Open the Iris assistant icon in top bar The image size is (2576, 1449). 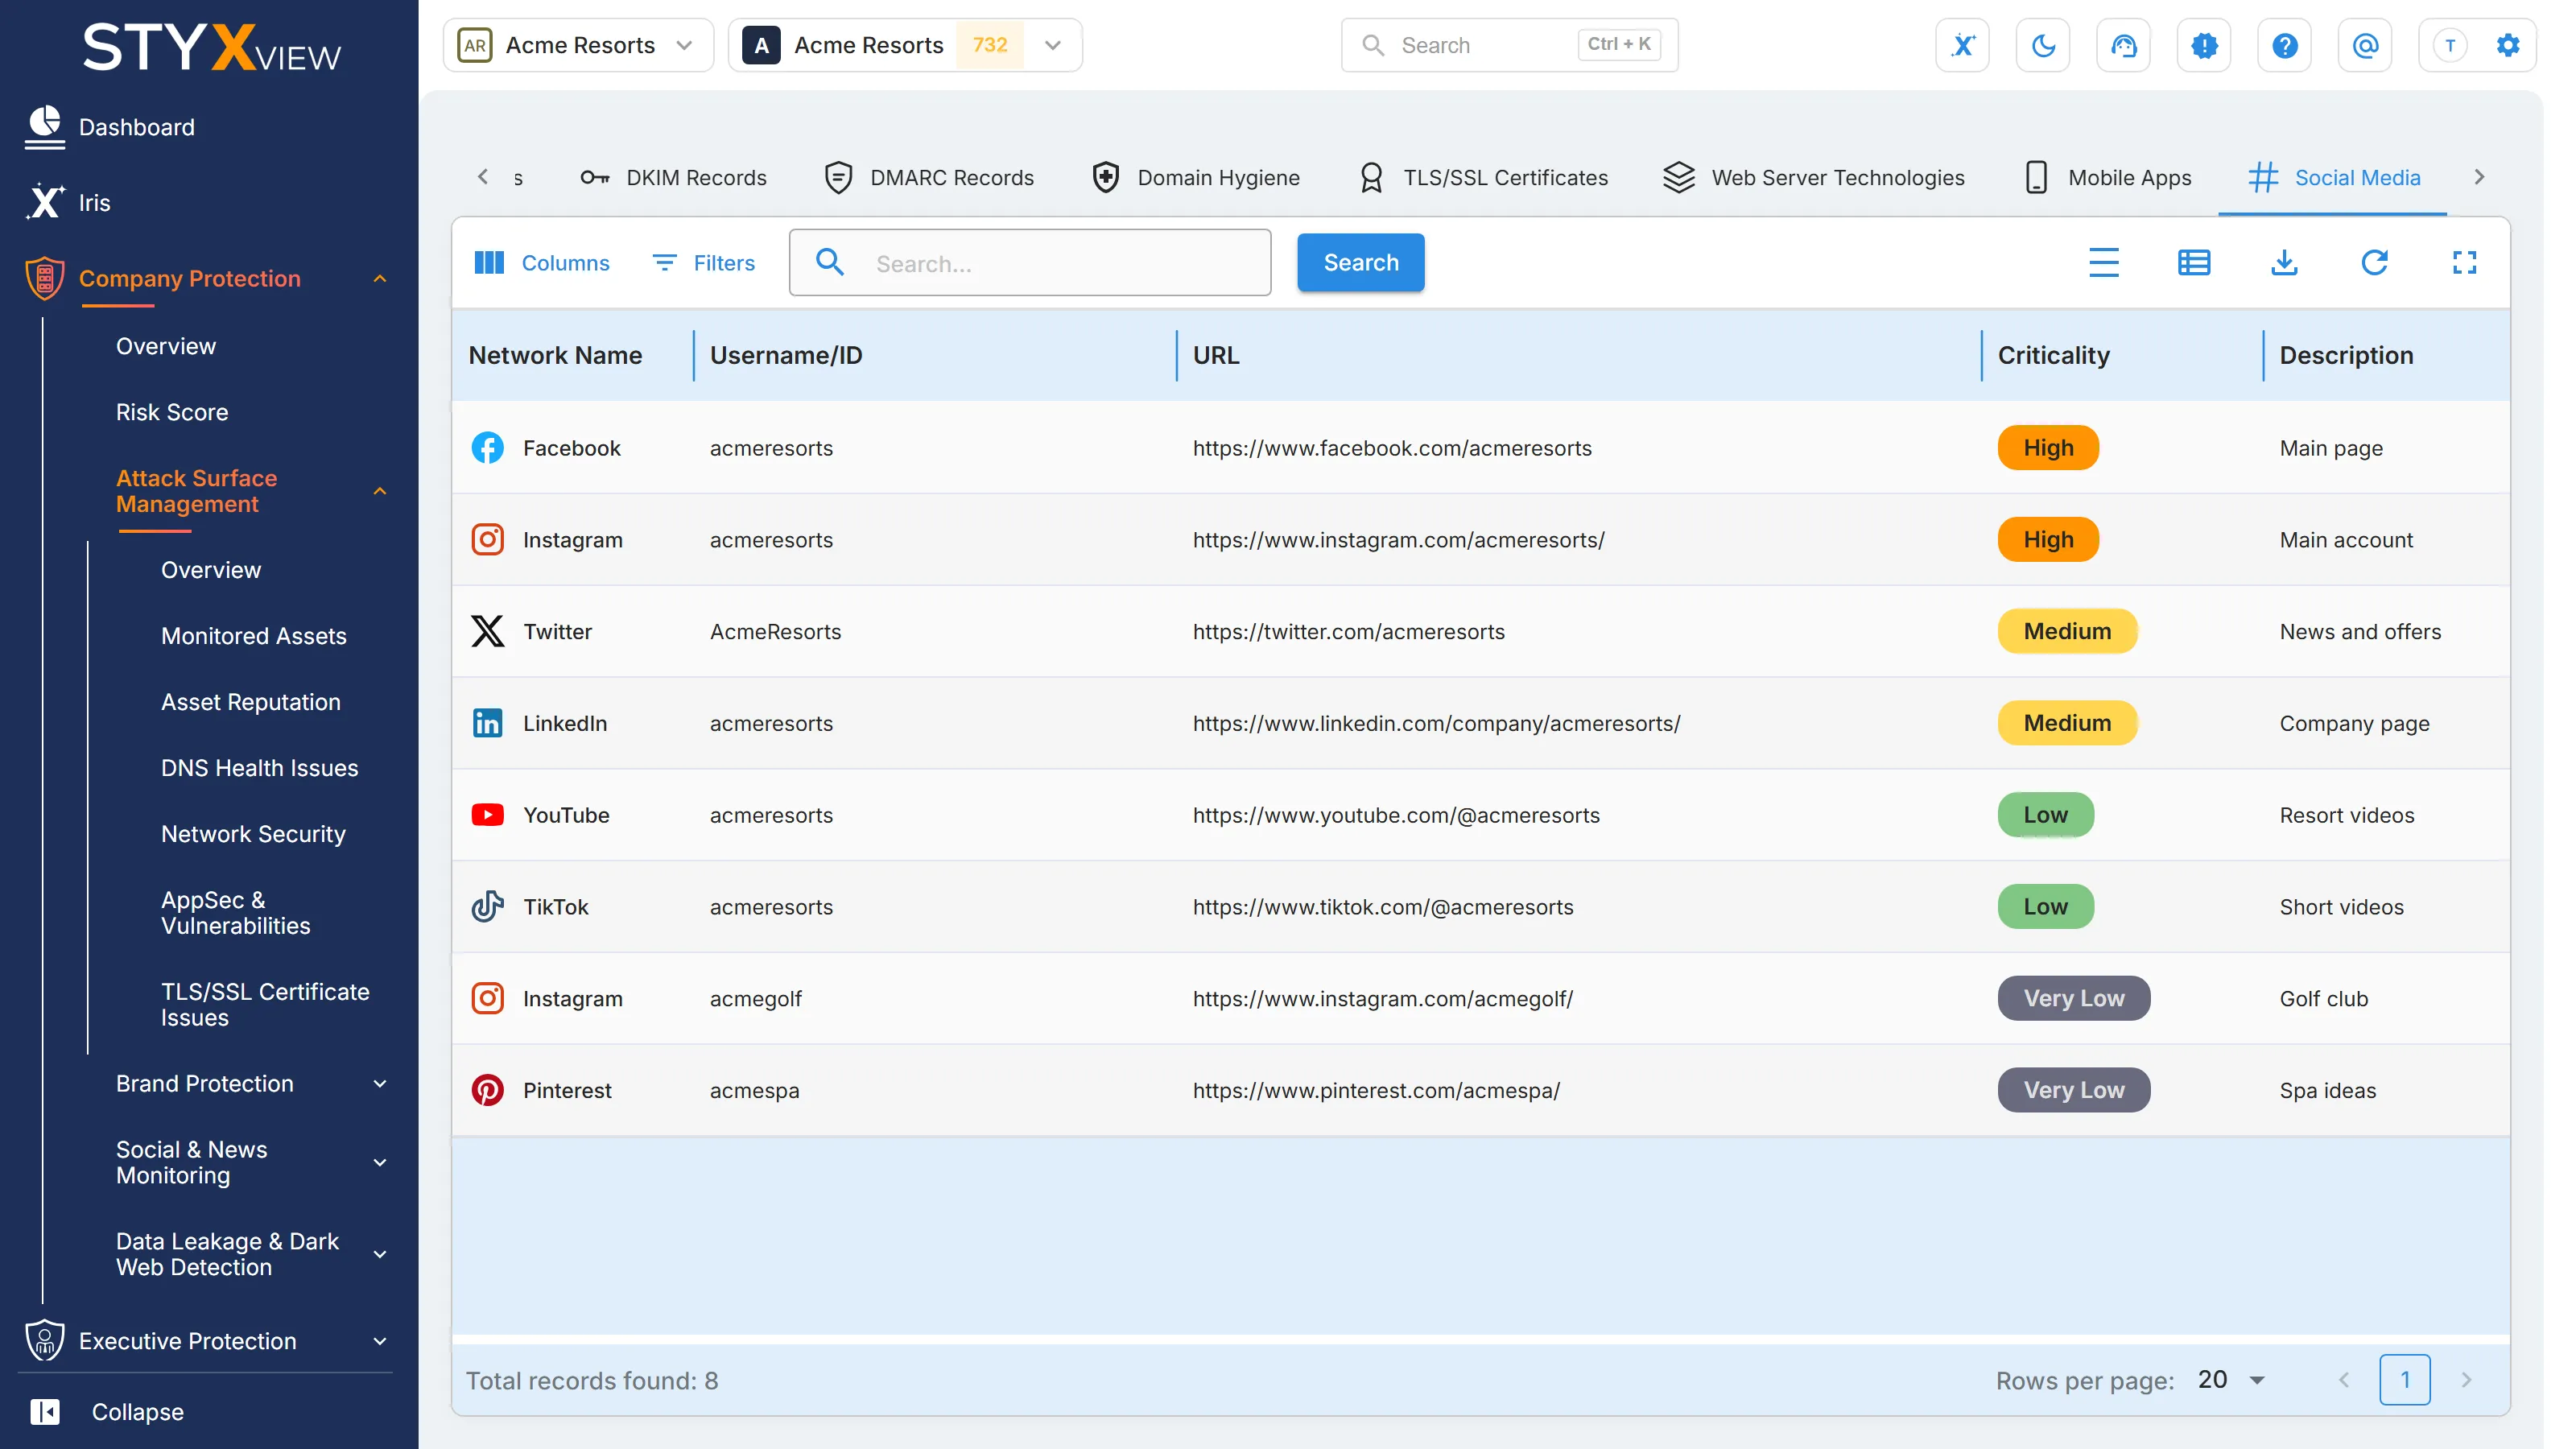pyautogui.click(x=1962, y=45)
